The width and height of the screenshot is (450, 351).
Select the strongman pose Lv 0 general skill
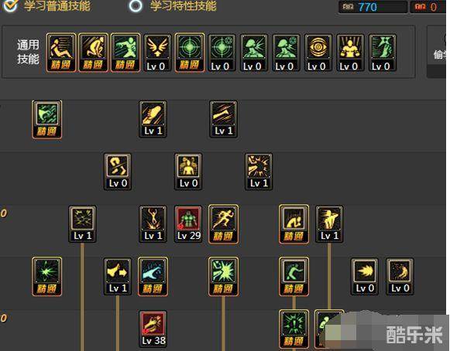coord(350,53)
